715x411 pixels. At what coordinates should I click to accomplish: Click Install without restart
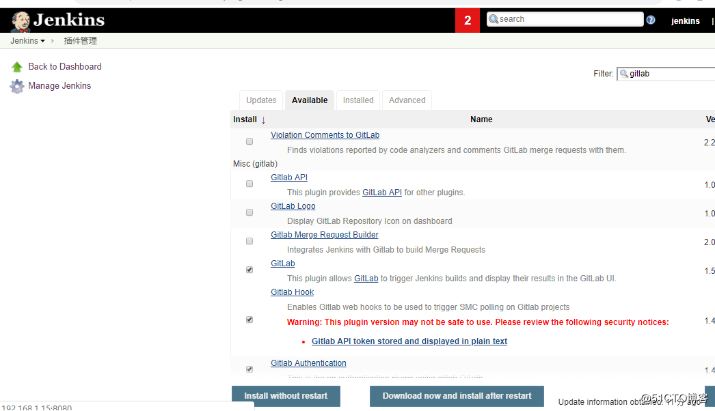pyautogui.click(x=286, y=395)
